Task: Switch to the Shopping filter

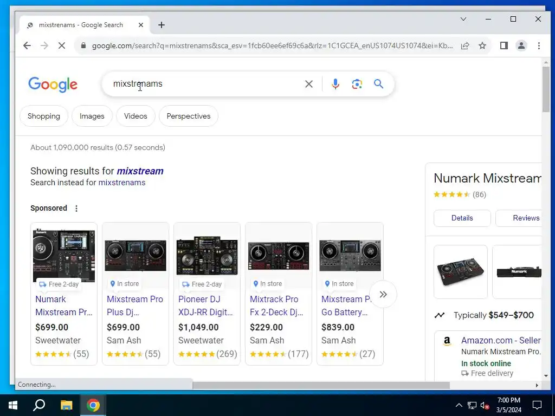Action: pyautogui.click(x=44, y=116)
